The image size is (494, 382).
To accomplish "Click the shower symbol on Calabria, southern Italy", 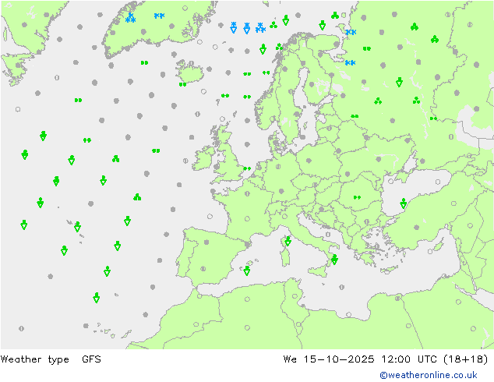I will coord(334,260).
